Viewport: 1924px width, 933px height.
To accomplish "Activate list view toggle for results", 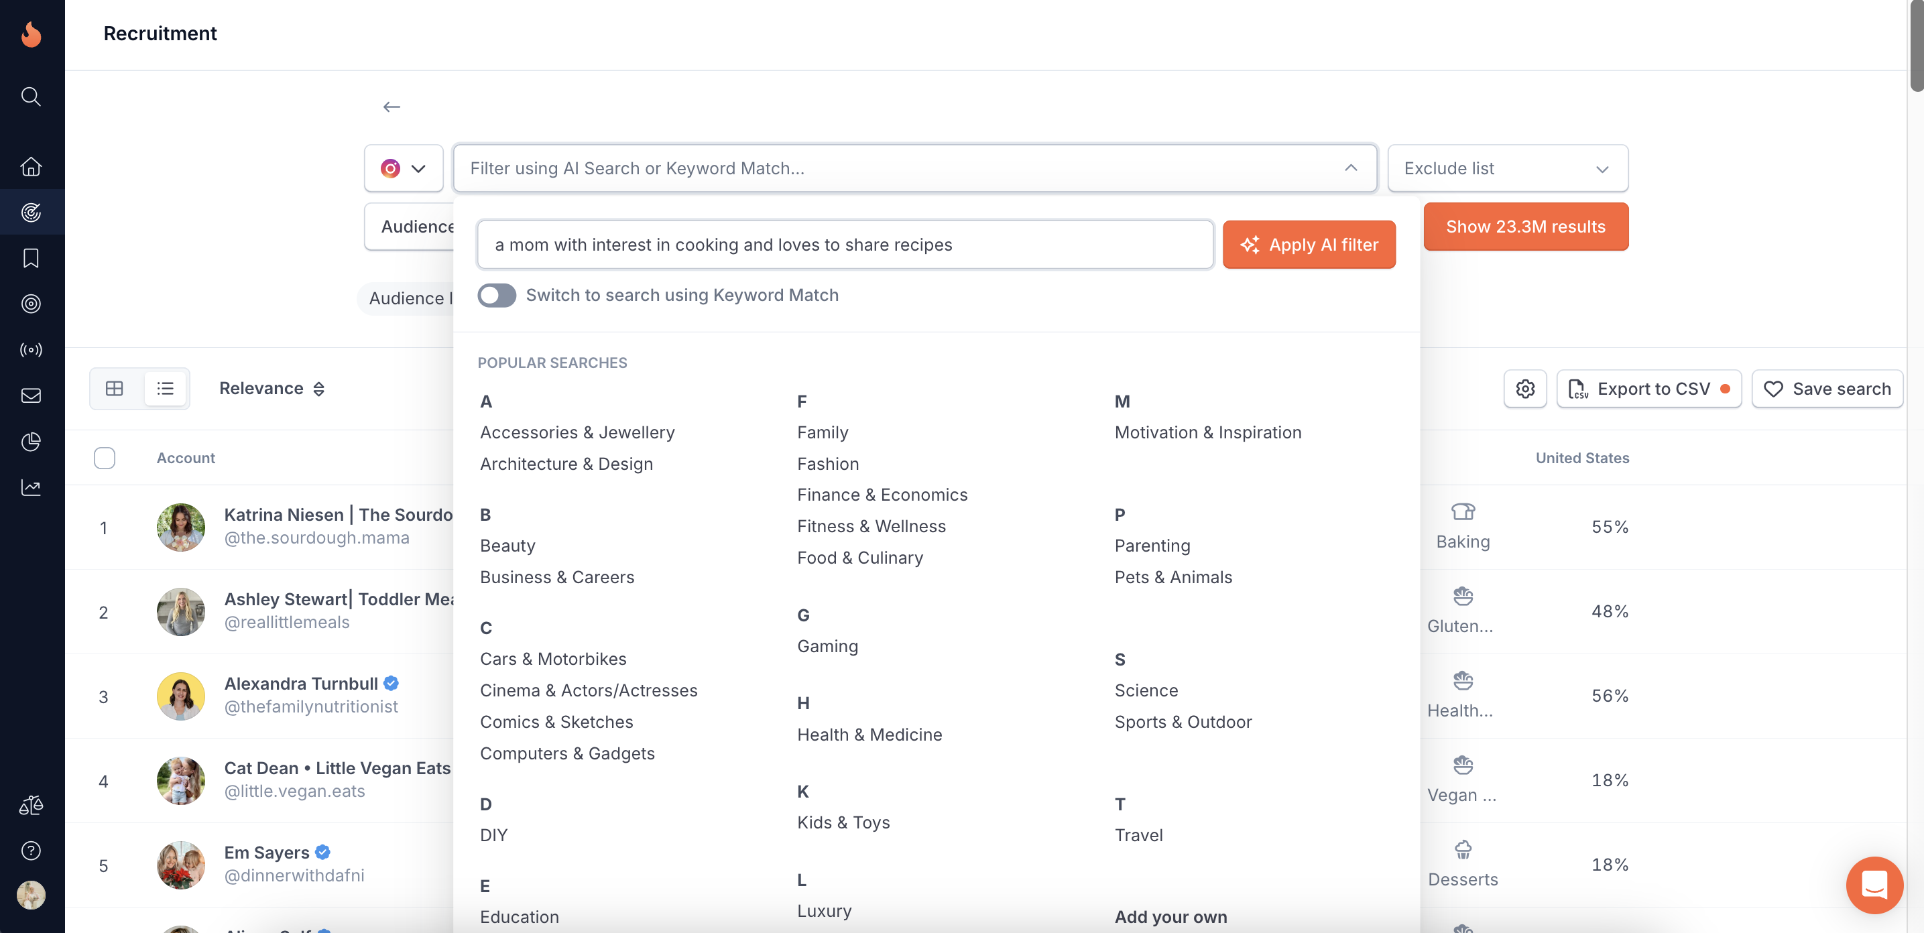I will point(164,387).
